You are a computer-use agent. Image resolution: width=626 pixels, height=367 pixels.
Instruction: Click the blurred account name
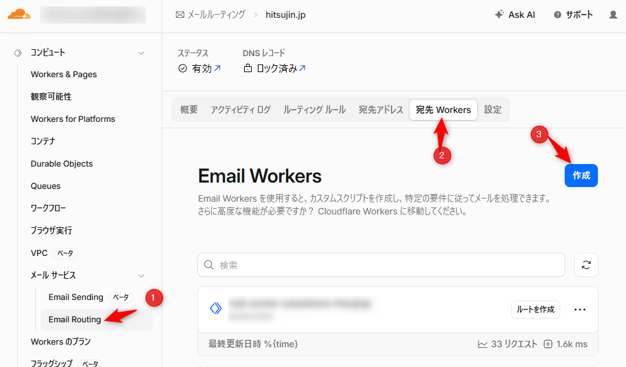tap(93, 15)
